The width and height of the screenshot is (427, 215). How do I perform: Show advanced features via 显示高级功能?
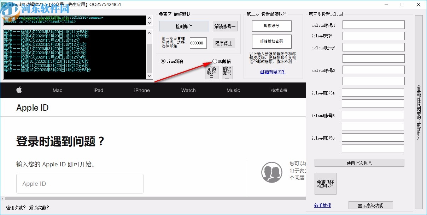coord(371,205)
